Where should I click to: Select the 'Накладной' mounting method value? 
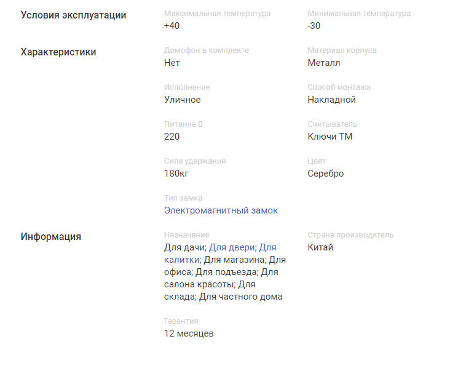[331, 100]
